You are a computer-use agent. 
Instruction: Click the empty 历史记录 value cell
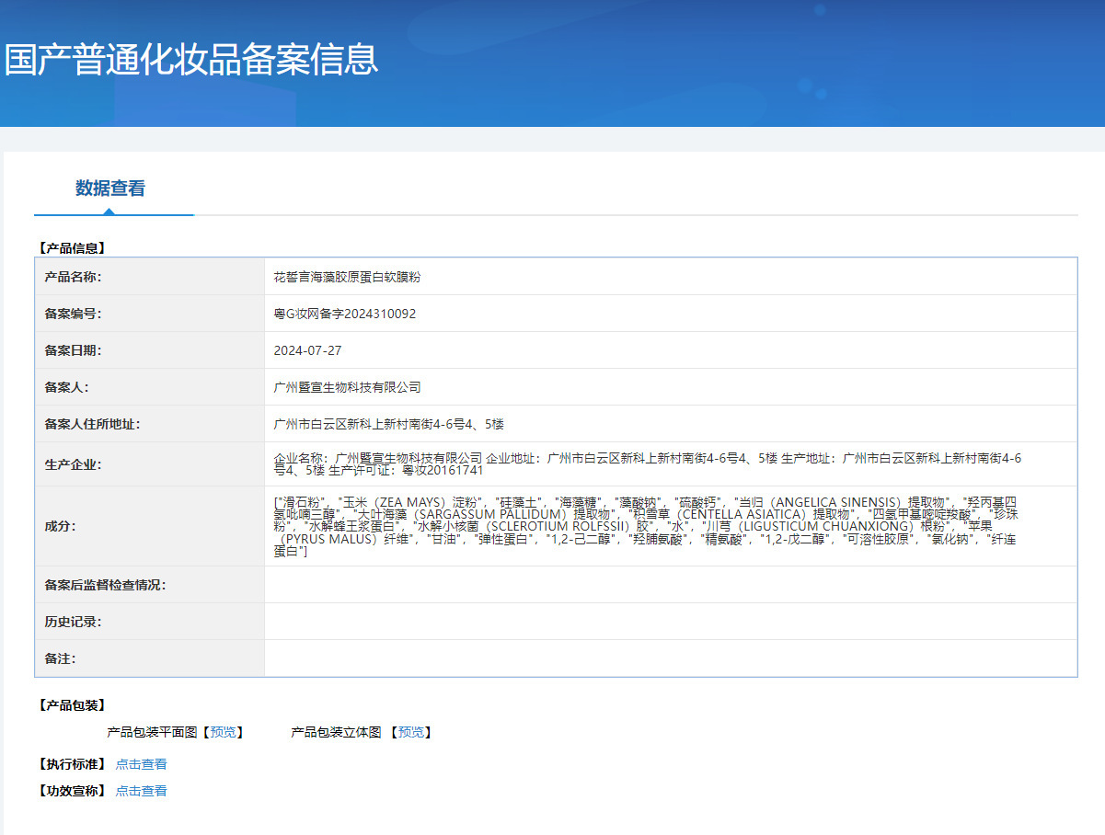pos(670,622)
